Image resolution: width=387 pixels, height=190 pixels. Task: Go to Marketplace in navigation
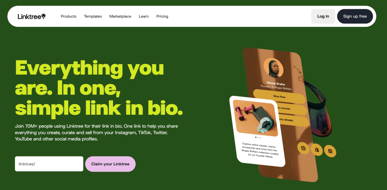click(120, 16)
